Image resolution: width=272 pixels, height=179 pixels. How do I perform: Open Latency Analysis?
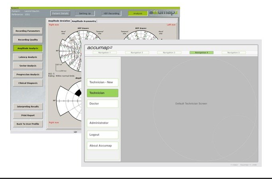coord(28,57)
